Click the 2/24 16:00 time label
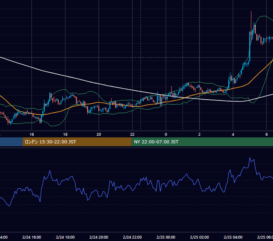 point(32,237)
